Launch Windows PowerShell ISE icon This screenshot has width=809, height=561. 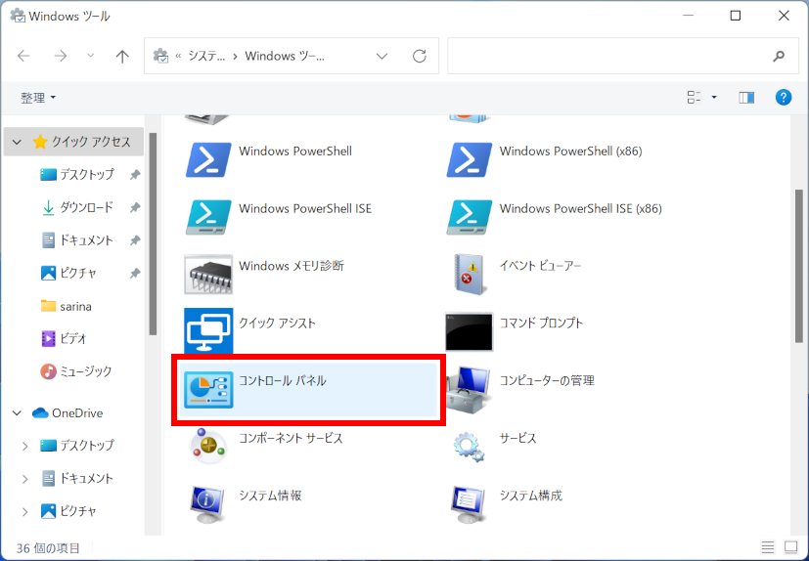point(208,217)
